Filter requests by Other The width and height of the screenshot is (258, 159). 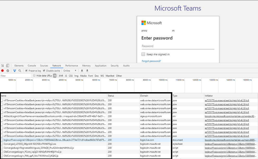click(119, 76)
